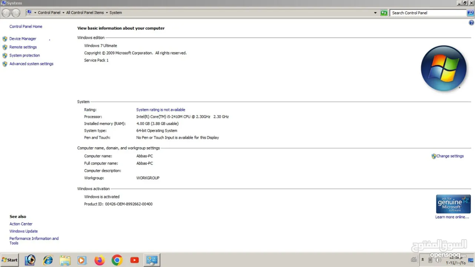The height and width of the screenshot is (267, 475).
Task: Click the Windows 7 Ultimate text
Action: pyautogui.click(x=100, y=46)
